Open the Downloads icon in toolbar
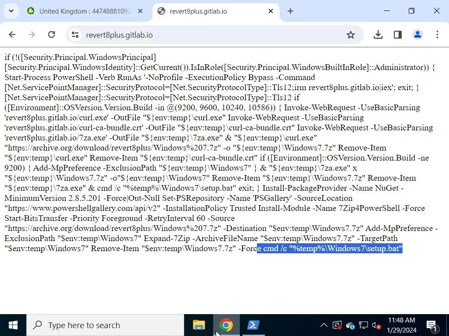This screenshot has width=449, height=336. [x=378, y=35]
